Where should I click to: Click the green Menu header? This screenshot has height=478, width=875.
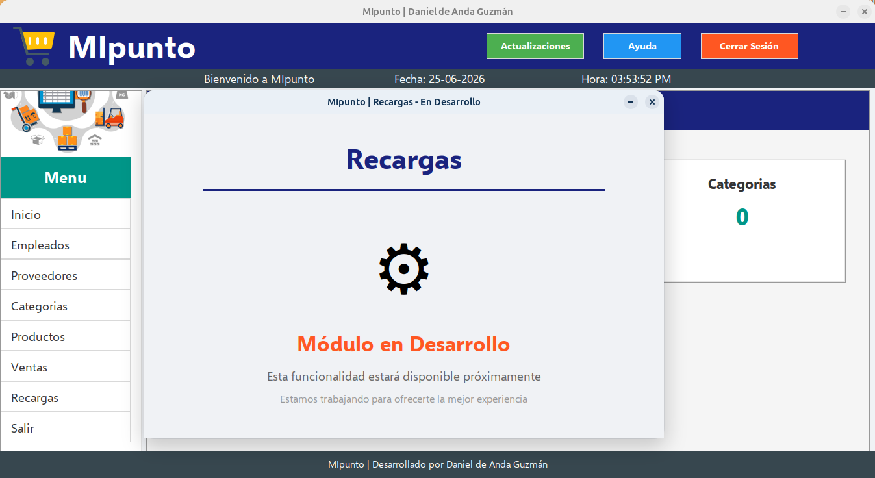coord(66,177)
